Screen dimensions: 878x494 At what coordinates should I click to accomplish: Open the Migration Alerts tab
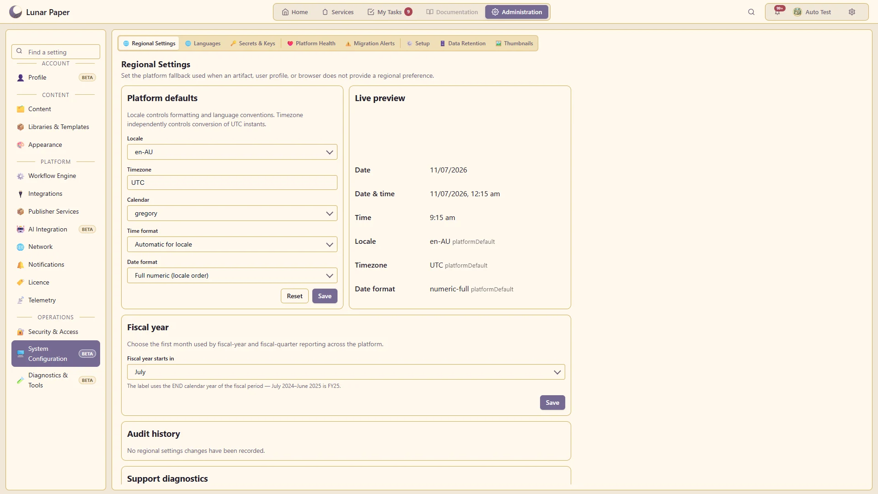370,43
